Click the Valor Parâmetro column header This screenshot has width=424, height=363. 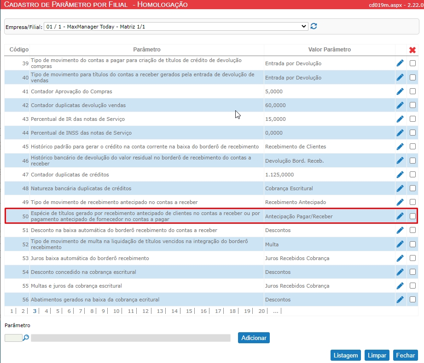(x=329, y=49)
